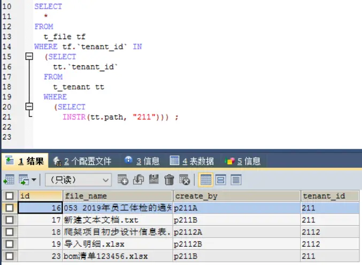Open the 4 表数据 tab

(191, 161)
